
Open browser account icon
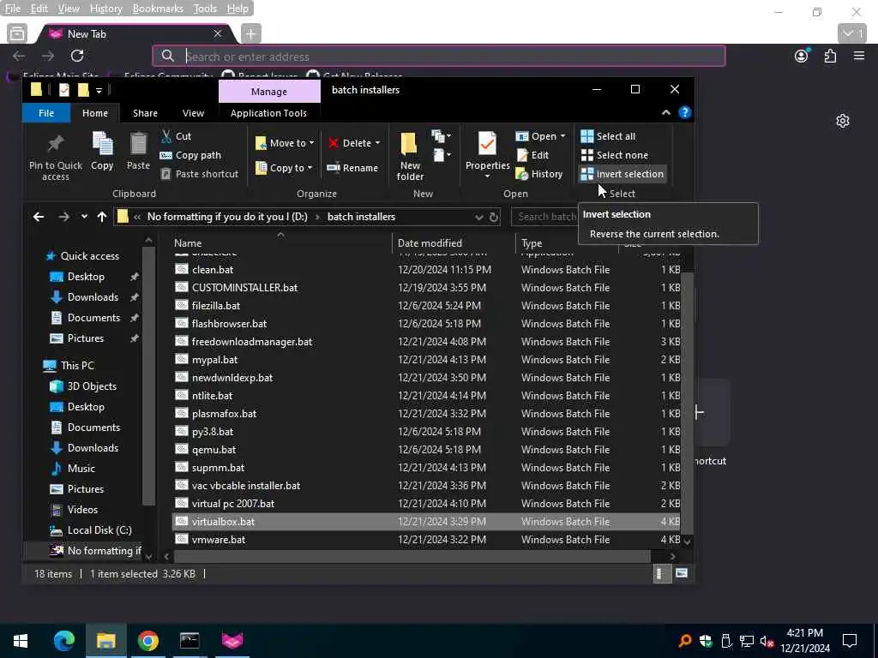[802, 56]
